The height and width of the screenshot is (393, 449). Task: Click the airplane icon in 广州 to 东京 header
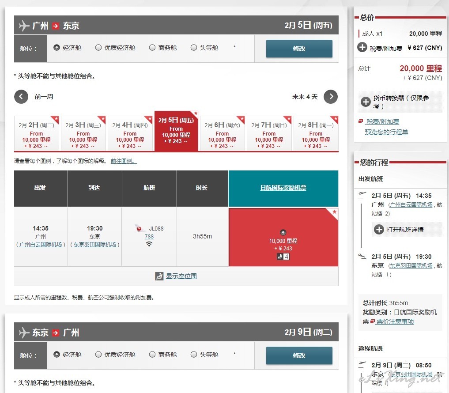tap(24, 26)
